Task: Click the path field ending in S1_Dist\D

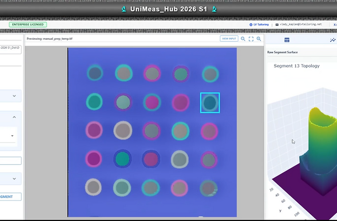Action: 11,50
